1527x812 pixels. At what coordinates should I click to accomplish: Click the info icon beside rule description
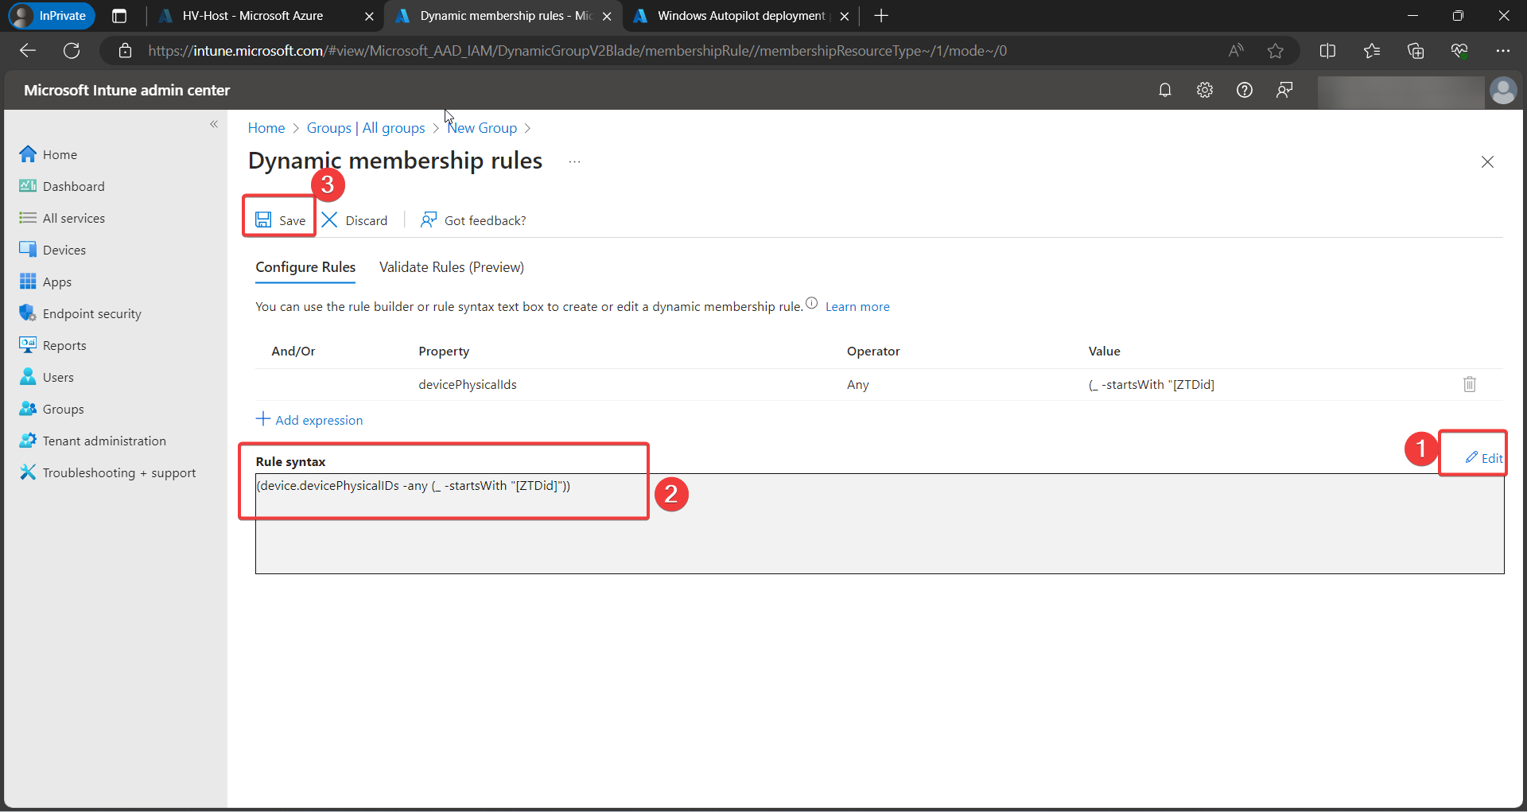coord(811,303)
